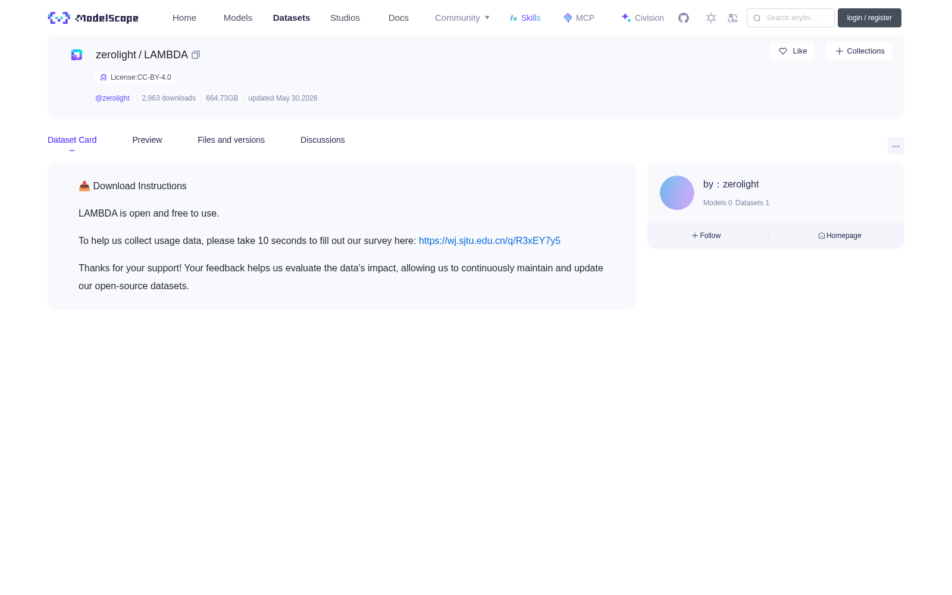Follow the zerolight author
The height and width of the screenshot is (595, 952).
(x=706, y=236)
